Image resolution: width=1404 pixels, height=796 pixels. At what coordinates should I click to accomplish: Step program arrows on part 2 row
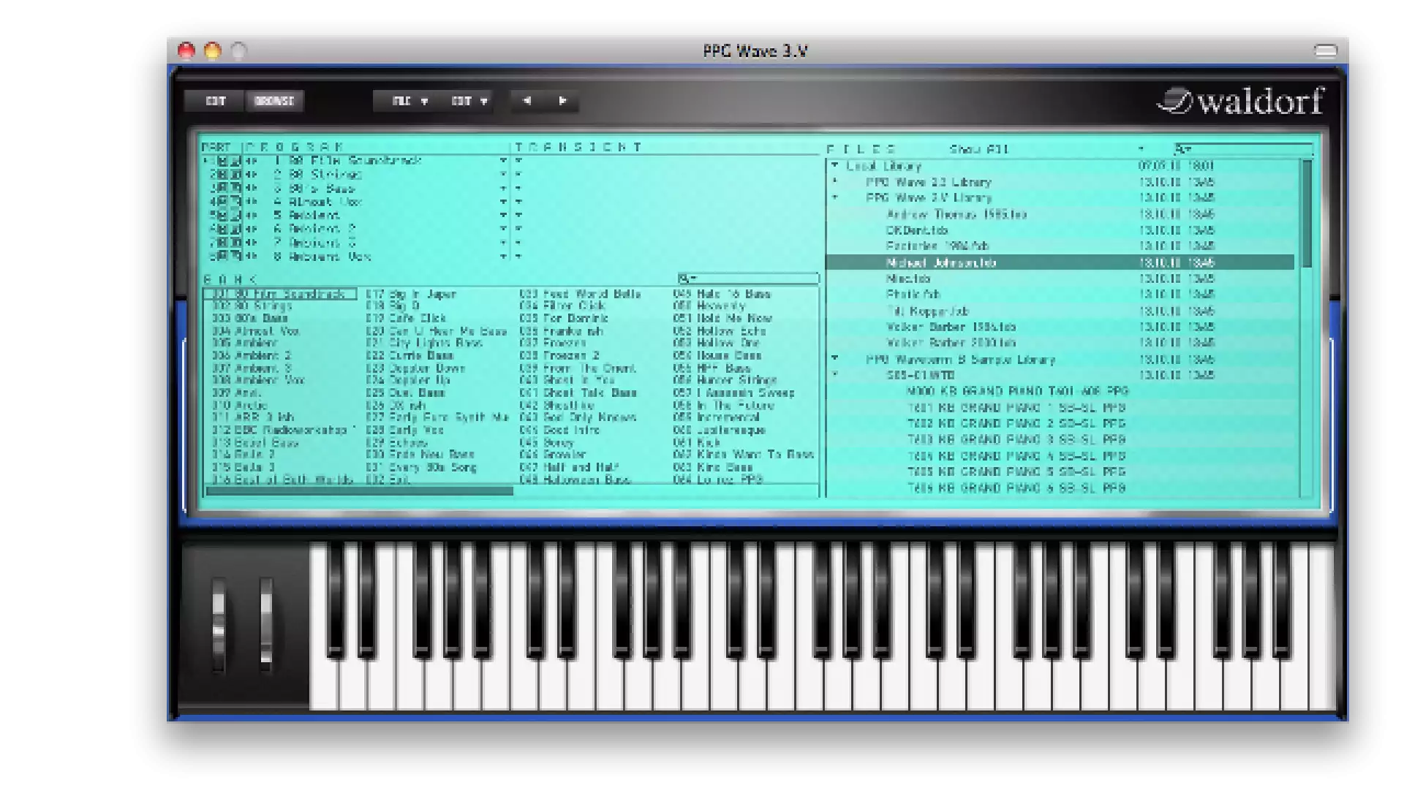click(x=251, y=175)
